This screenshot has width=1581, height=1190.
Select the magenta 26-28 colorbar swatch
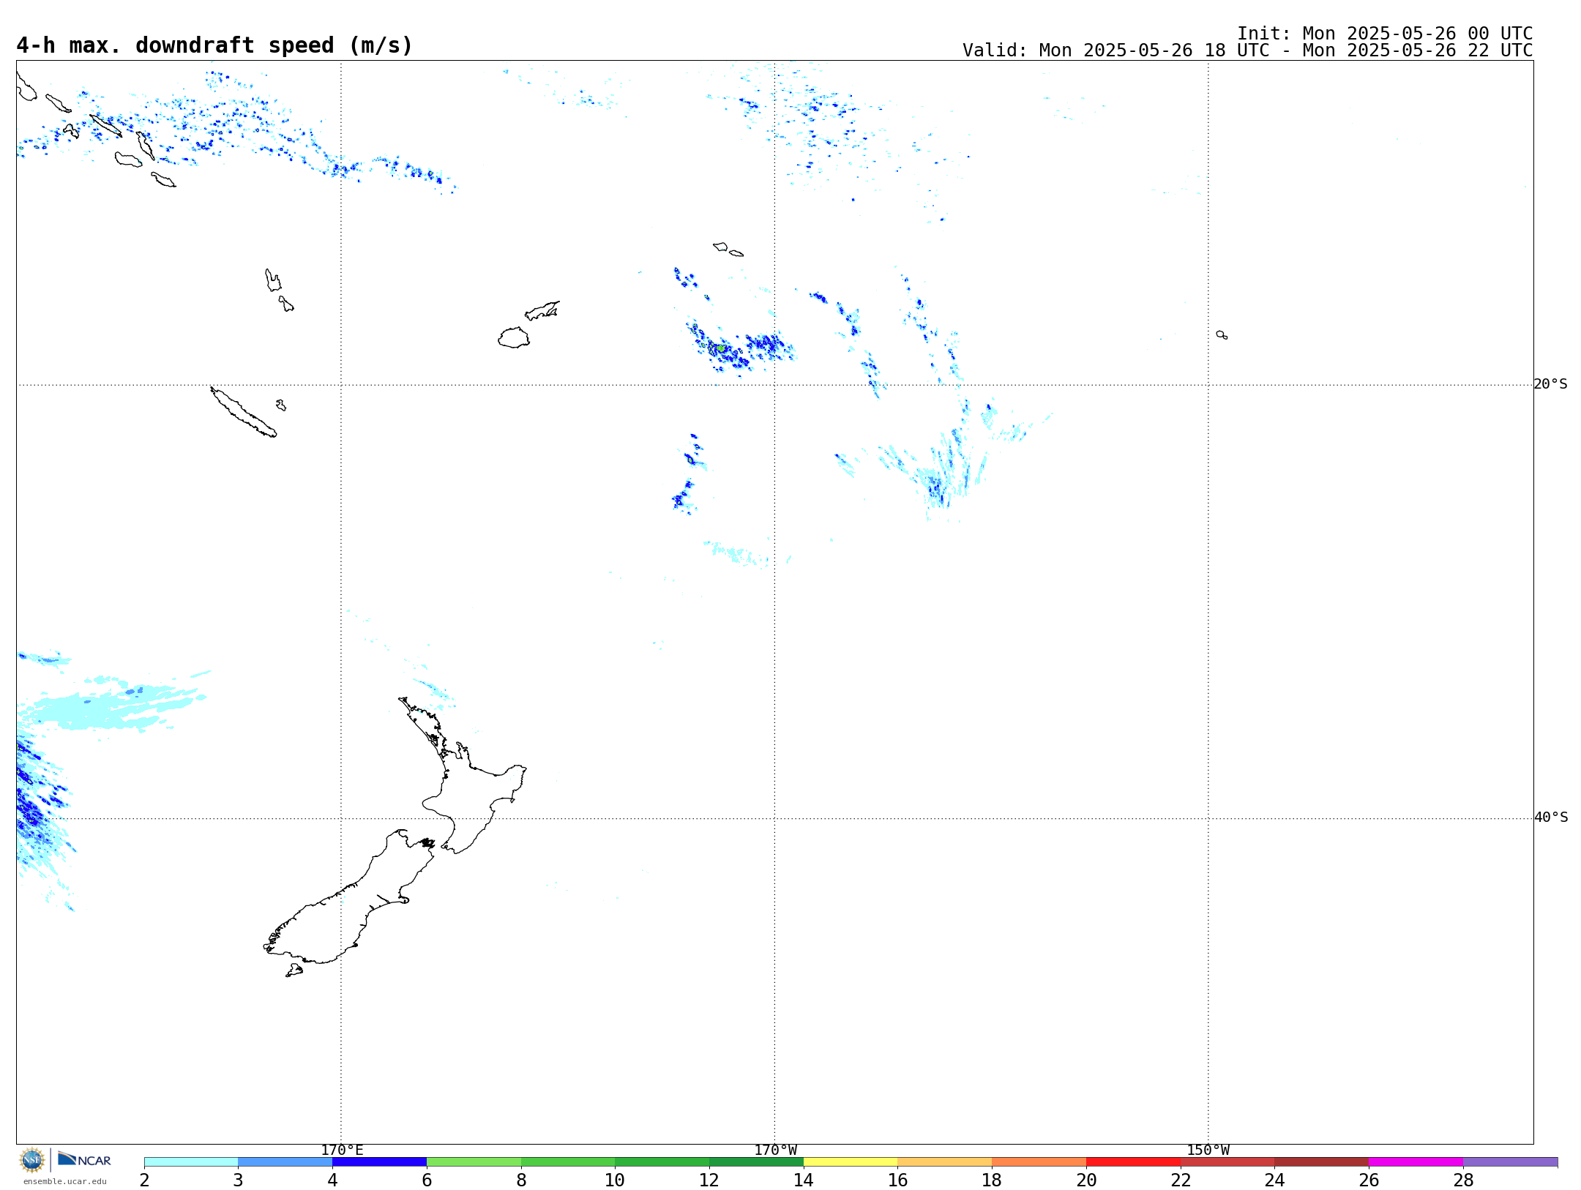pyautogui.click(x=1416, y=1162)
